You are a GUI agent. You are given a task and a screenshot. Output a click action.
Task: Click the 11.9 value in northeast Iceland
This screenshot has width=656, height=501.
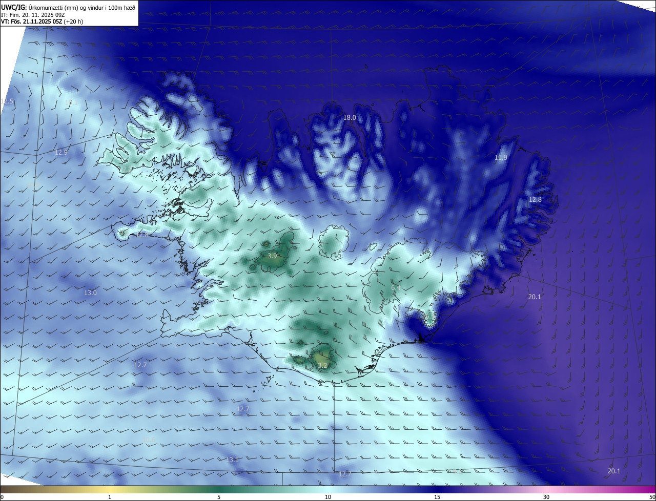pos(501,158)
